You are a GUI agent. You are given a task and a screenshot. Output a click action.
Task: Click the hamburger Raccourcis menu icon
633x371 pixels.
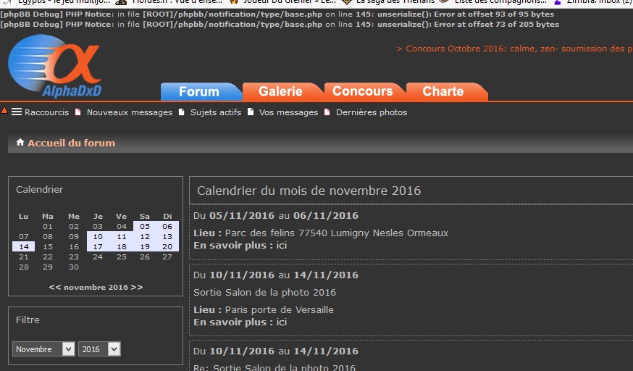pos(17,112)
